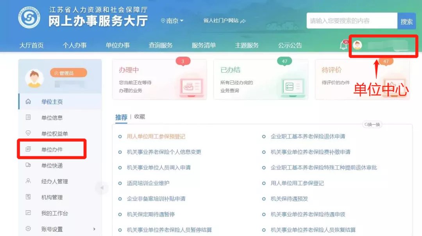The height and width of the screenshot is (236, 422).
Task: Open link 机关保待遇预发
Action: click(x=289, y=198)
